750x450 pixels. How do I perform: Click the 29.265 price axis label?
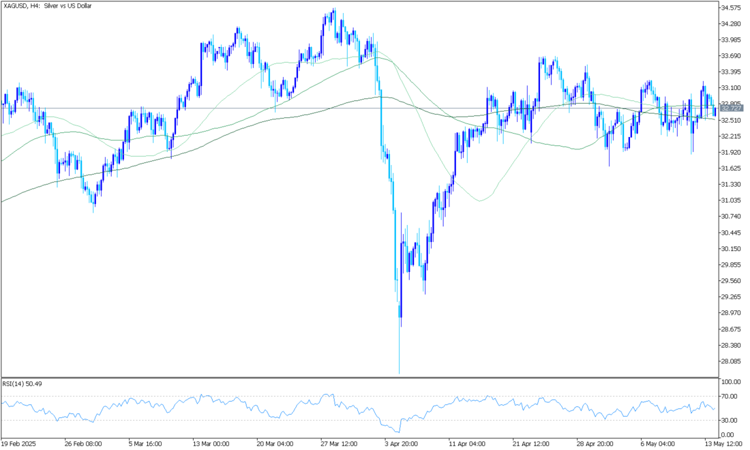click(732, 297)
